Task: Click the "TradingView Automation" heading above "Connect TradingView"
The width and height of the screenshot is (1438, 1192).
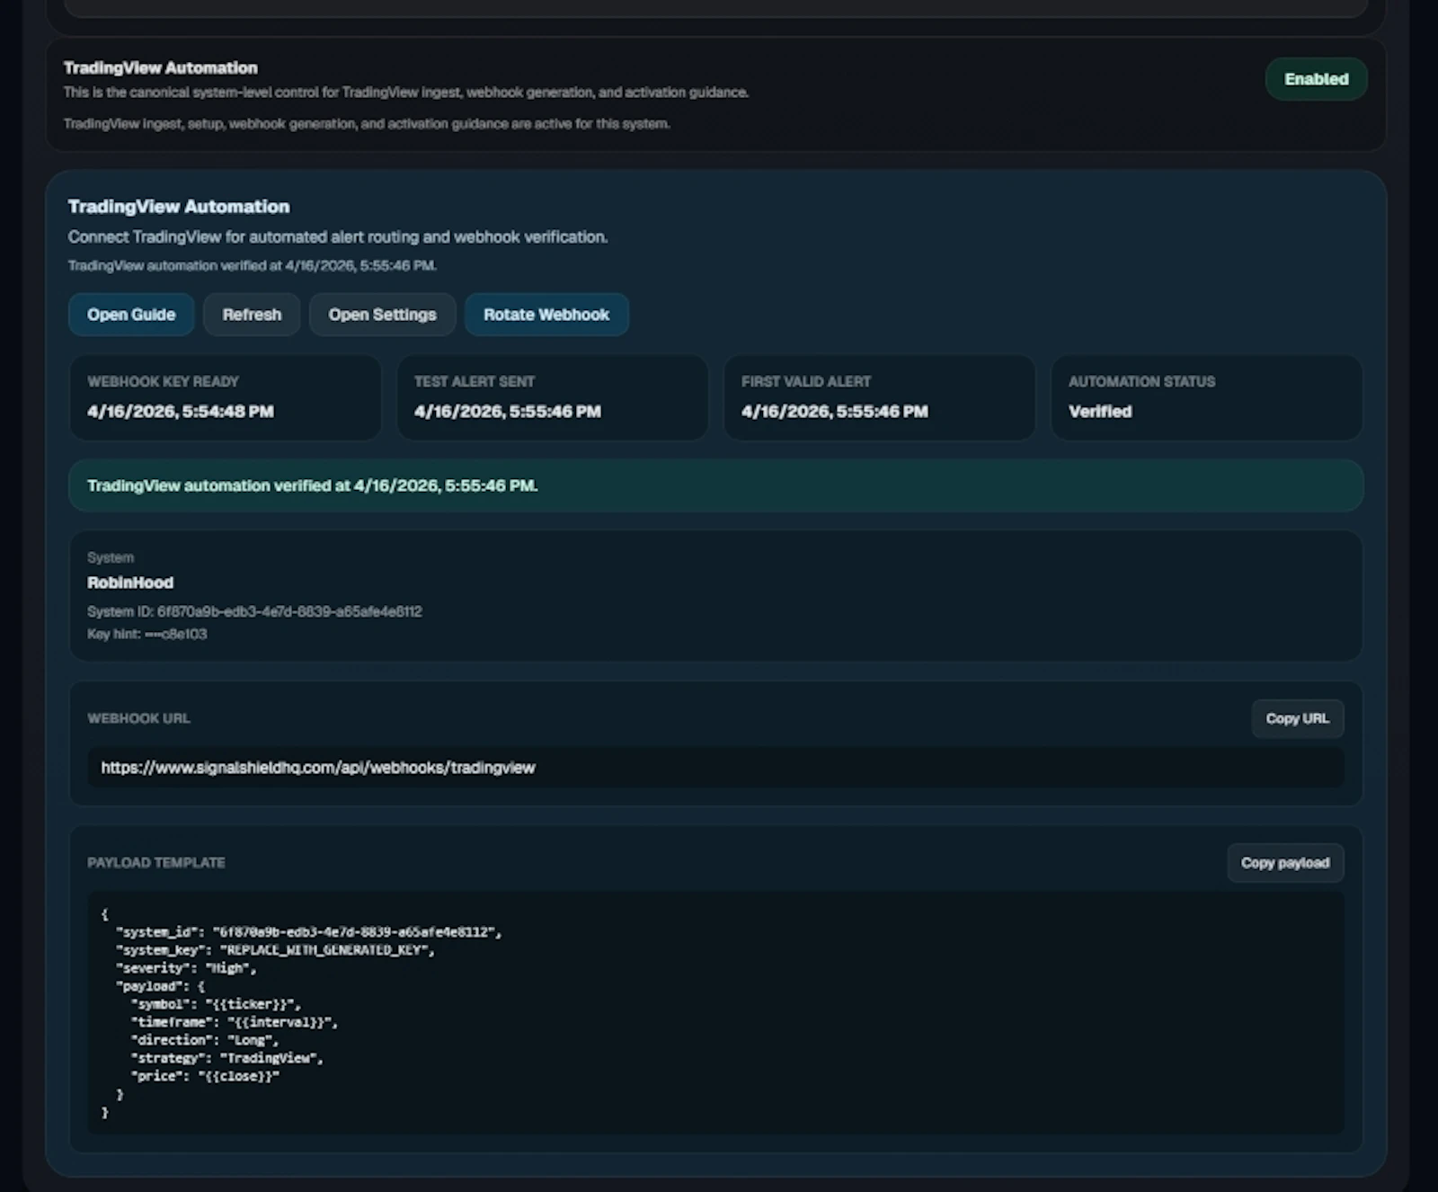Action: 179,207
